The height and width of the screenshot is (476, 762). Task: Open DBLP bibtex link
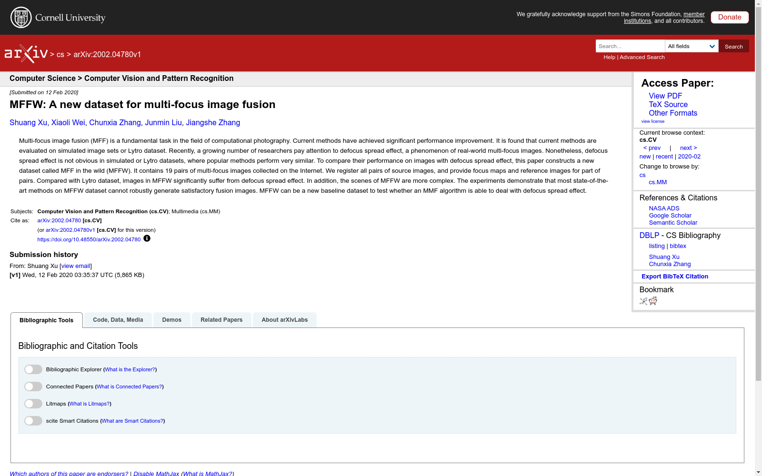pos(678,246)
